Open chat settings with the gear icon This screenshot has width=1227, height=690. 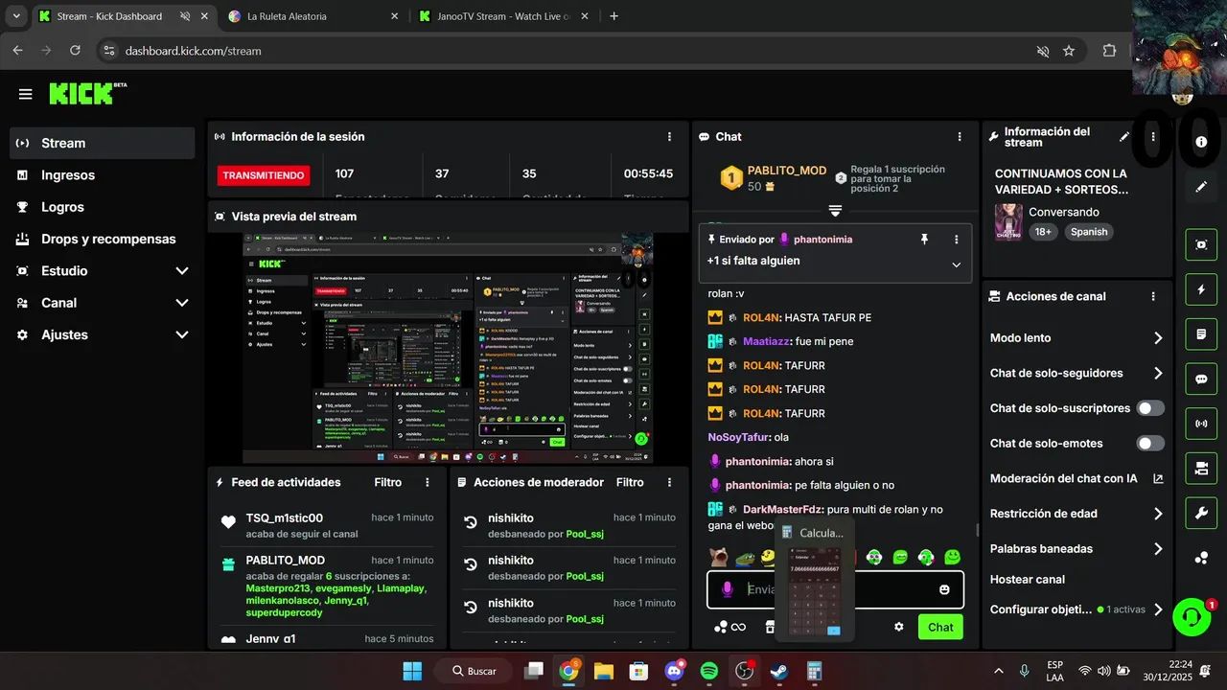pyautogui.click(x=899, y=627)
